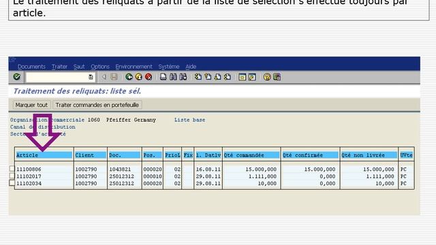
Task: Go to the first page icon
Action: (198, 77)
